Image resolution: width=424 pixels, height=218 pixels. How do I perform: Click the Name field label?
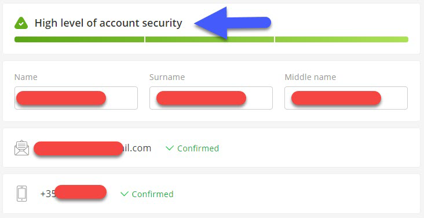pyautogui.click(x=26, y=77)
